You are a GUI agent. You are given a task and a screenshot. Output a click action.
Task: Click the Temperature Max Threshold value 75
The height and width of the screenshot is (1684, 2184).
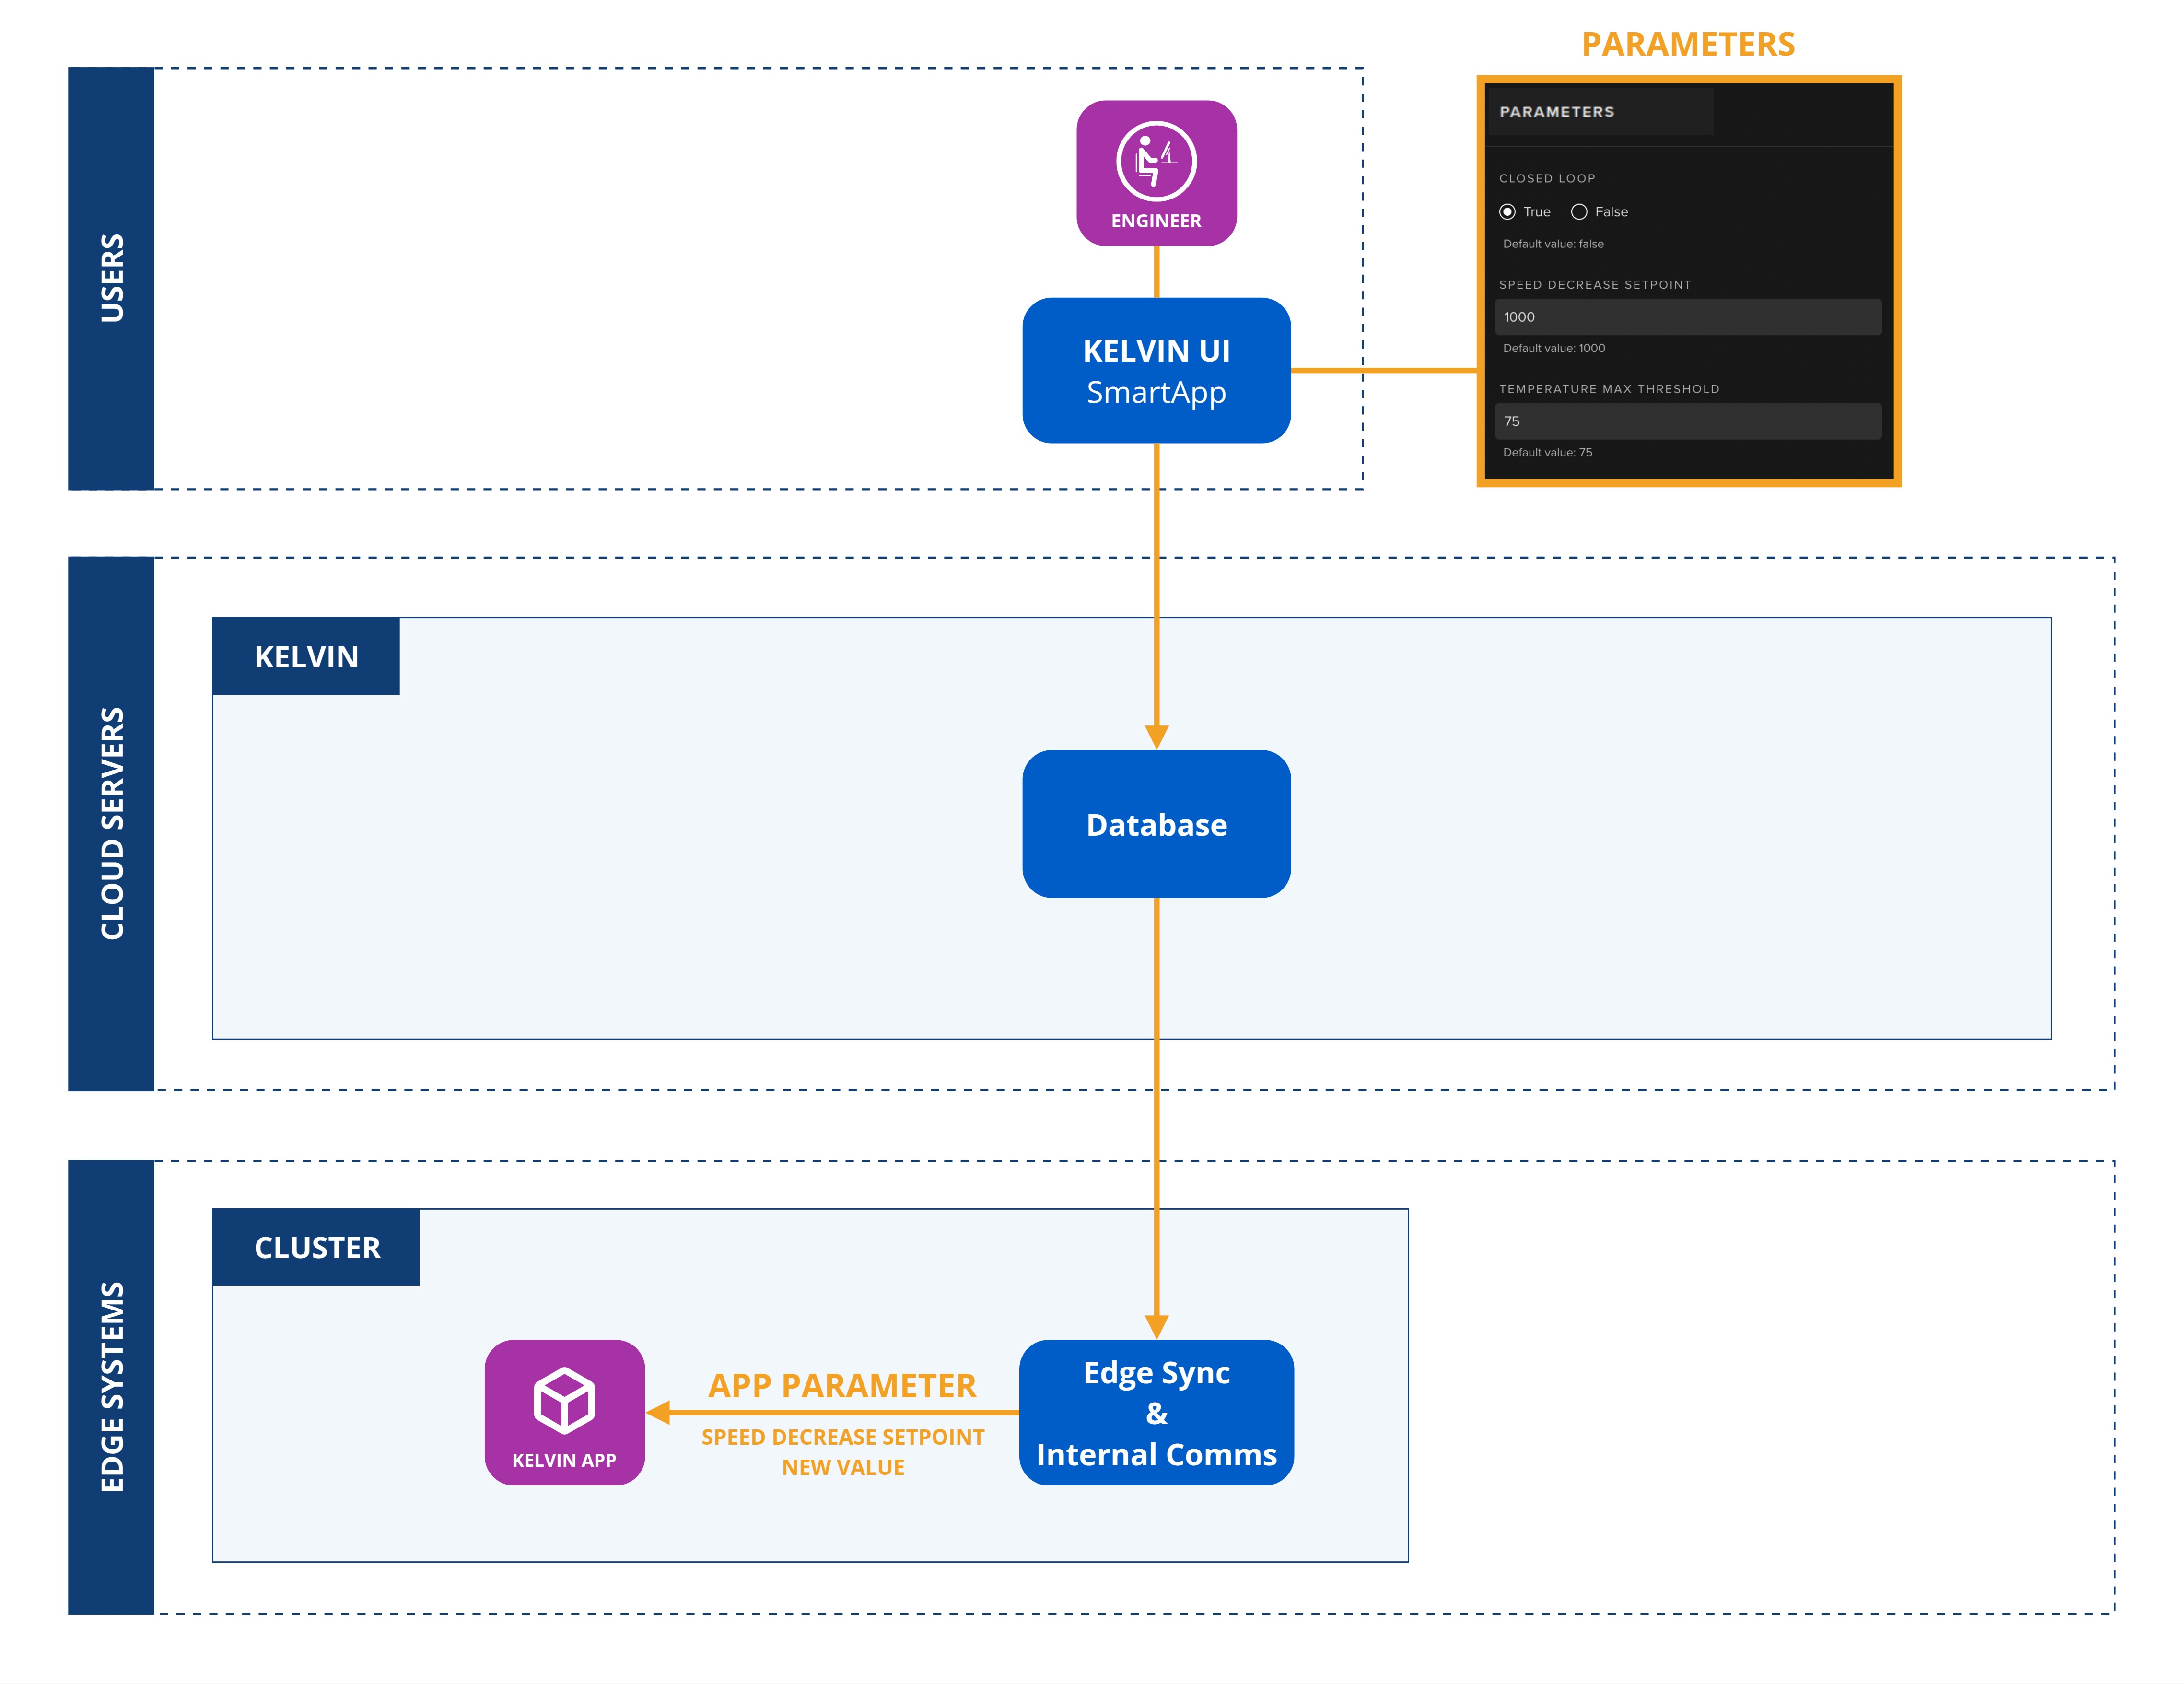pos(1688,421)
